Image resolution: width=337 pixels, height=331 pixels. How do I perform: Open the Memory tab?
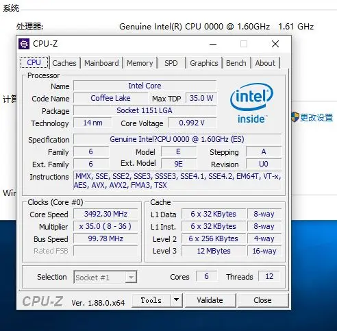pos(140,63)
